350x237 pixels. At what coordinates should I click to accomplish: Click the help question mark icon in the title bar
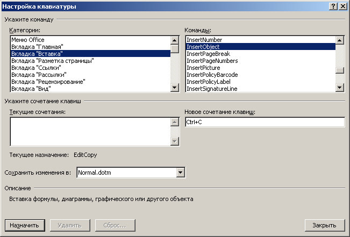pyautogui.click(x=333, y=6)
